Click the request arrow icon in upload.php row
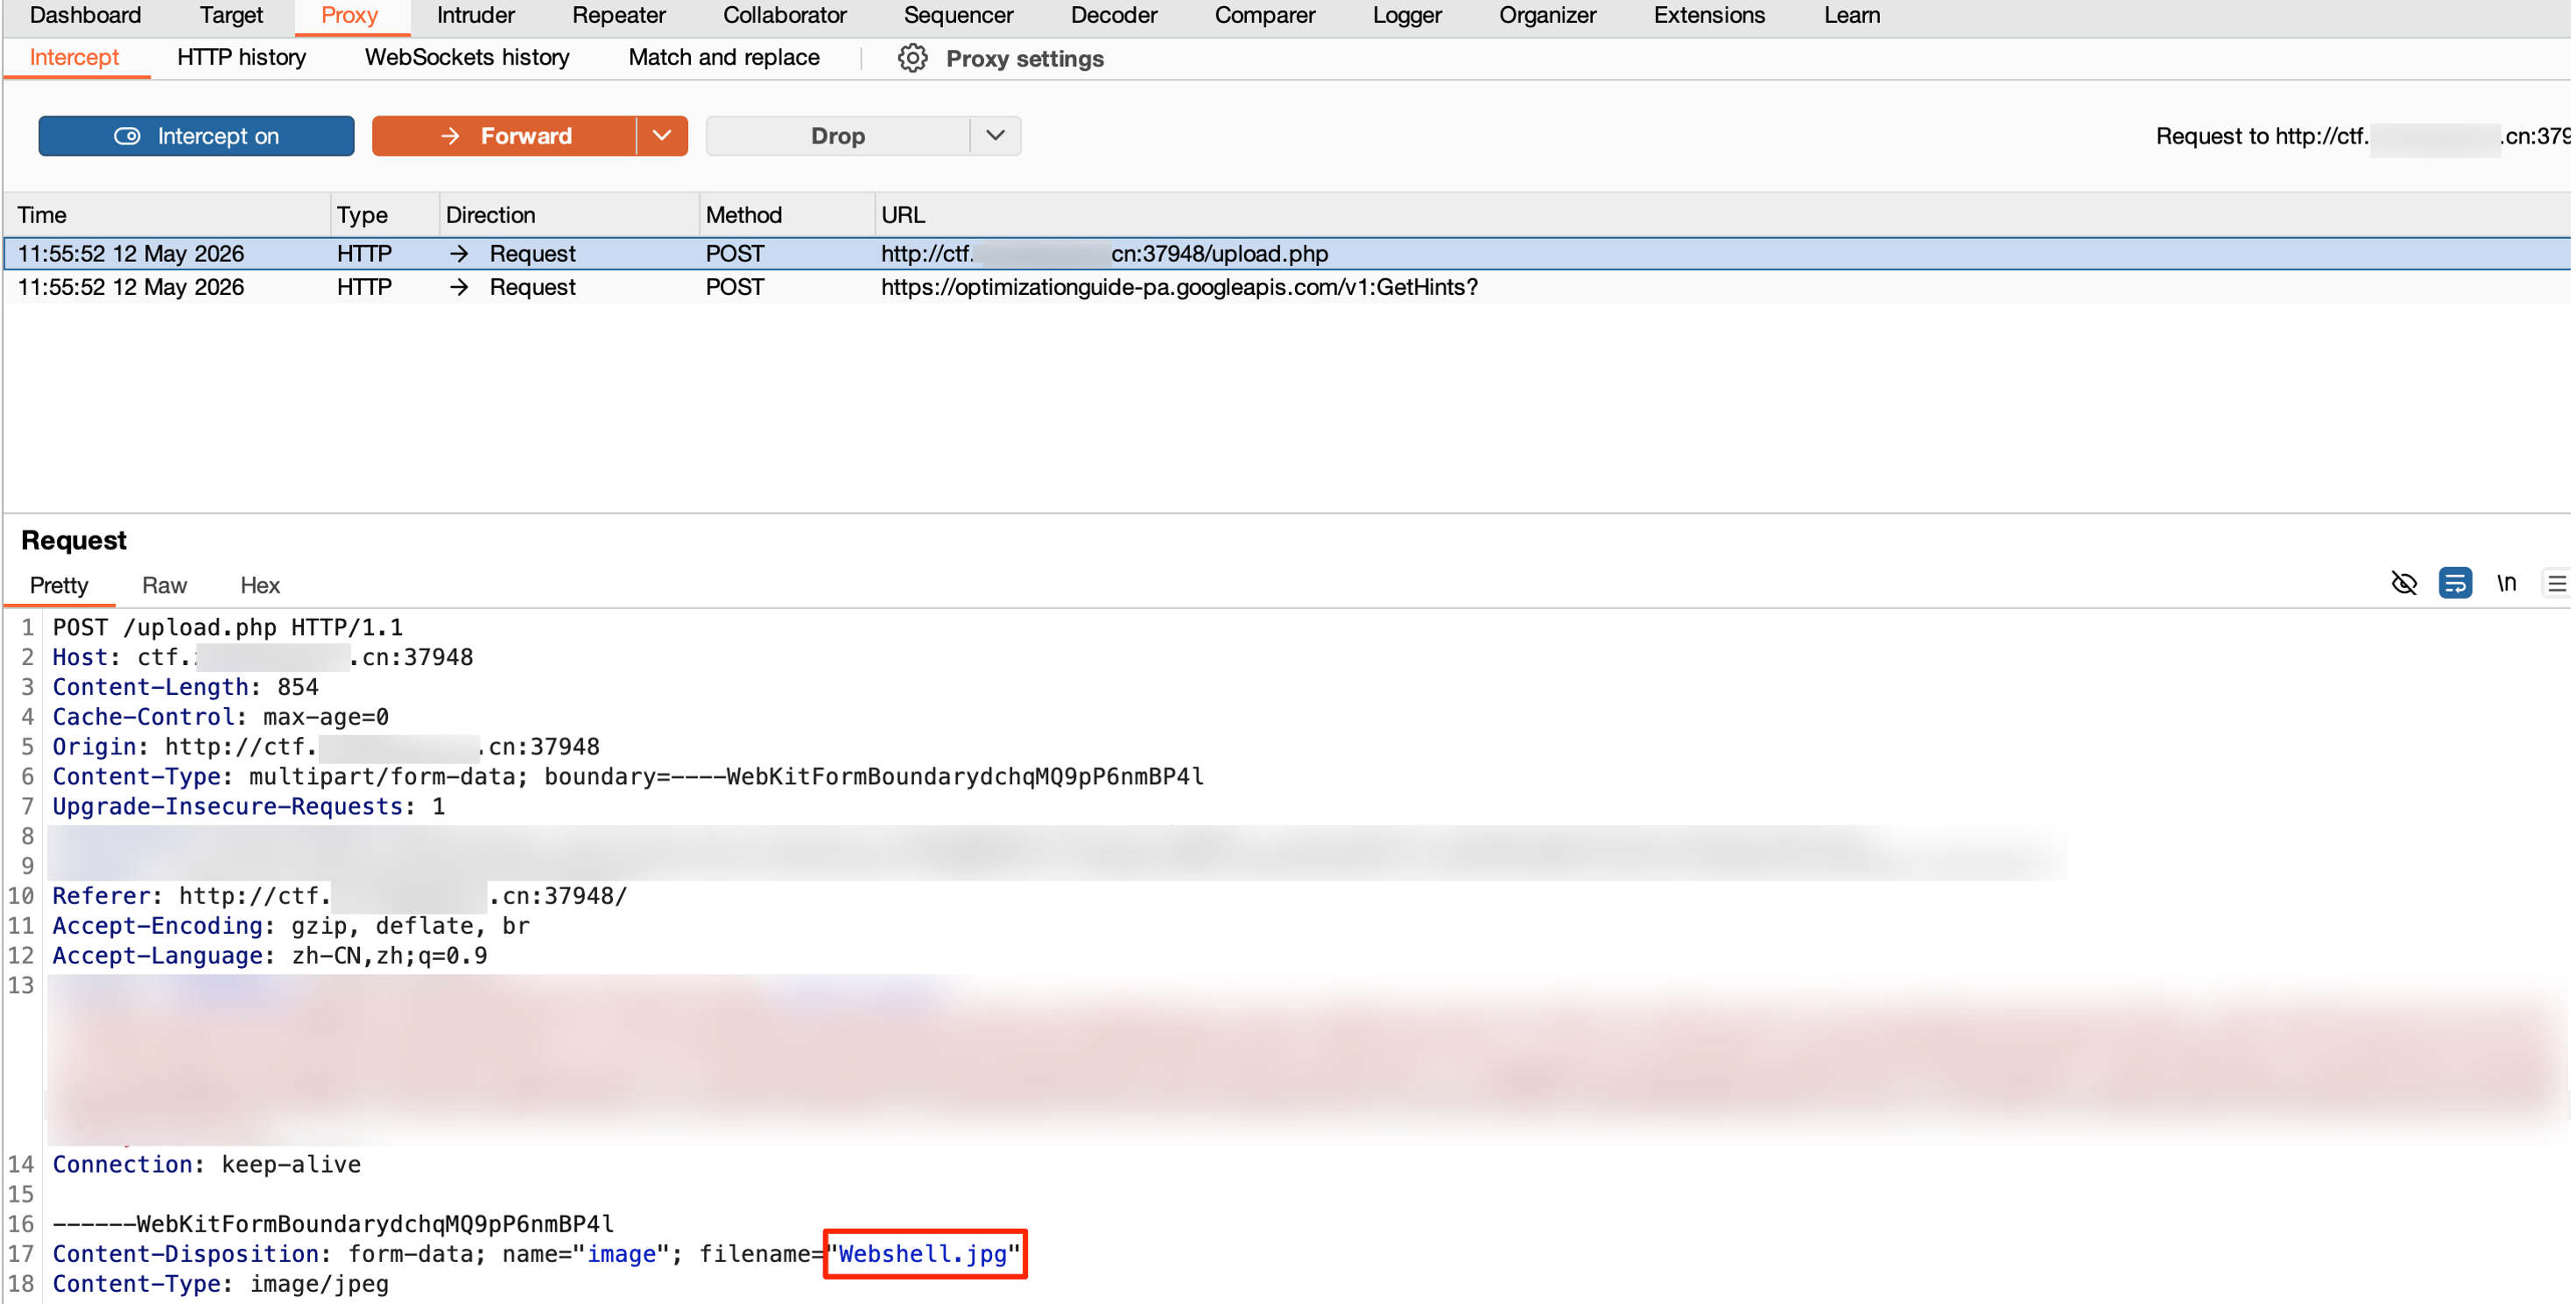2576x1304 pixels. click(459, 254)
